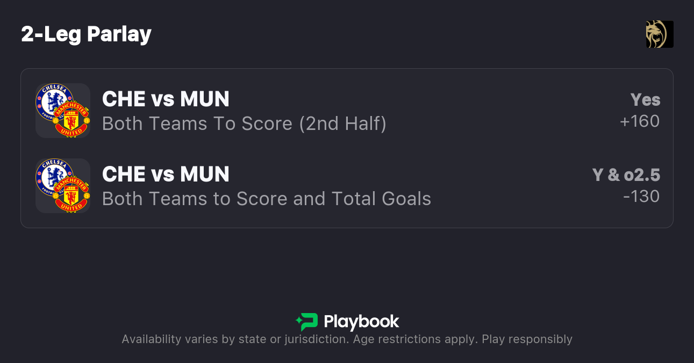Click the +160 odds value
The width and height of the screenshot is (694, 363).
[639, 121]
